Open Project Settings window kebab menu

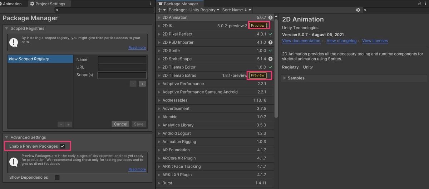[x=151, y=4]
